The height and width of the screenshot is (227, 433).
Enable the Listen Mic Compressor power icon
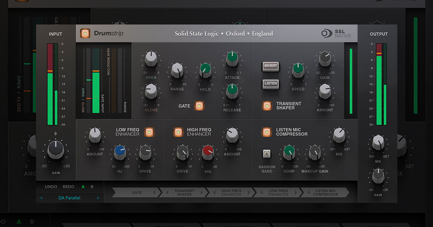coord(267,132)
